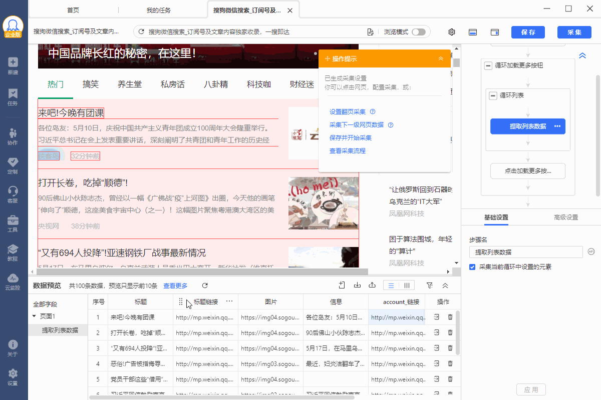Switch to vertical column view toggle
Viewport: 601px width, 400px height.
407,285
